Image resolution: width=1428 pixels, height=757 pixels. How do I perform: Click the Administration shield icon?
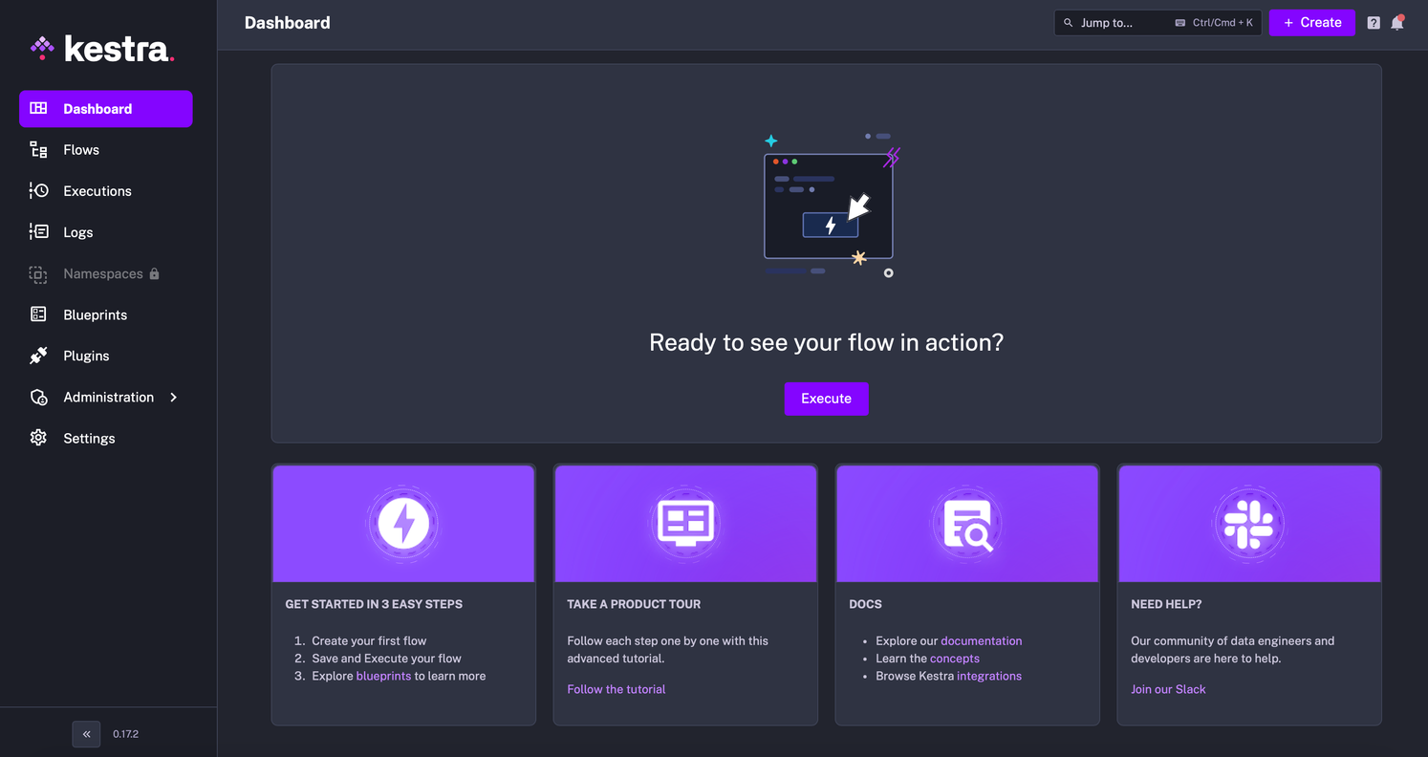tap(38, 397)
